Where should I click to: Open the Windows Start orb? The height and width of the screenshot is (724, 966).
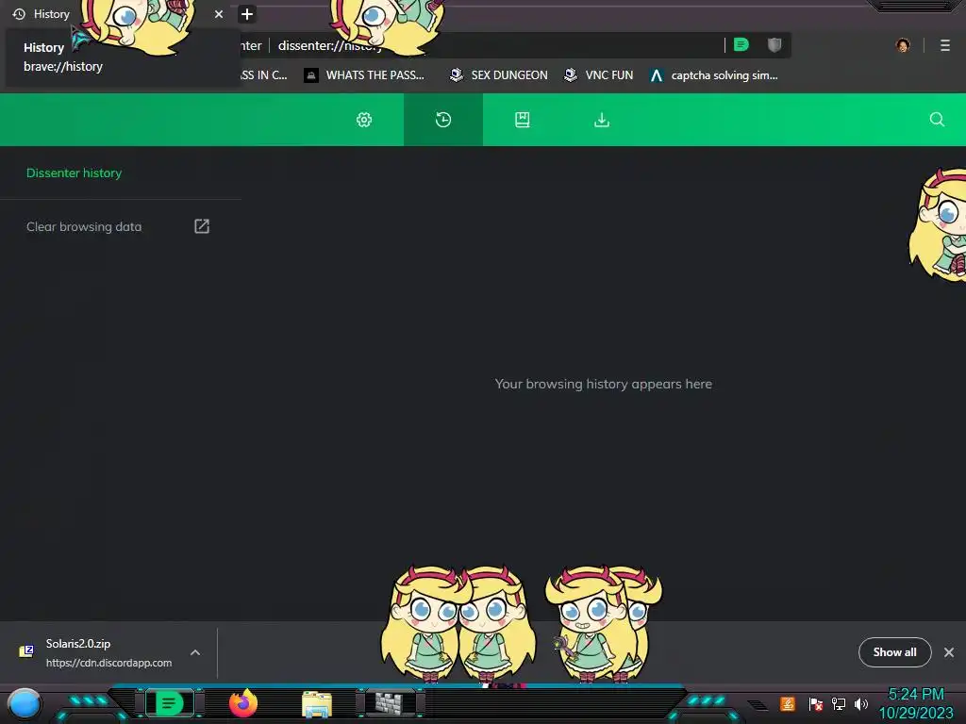pyautogui.click(x=25, y=703)
